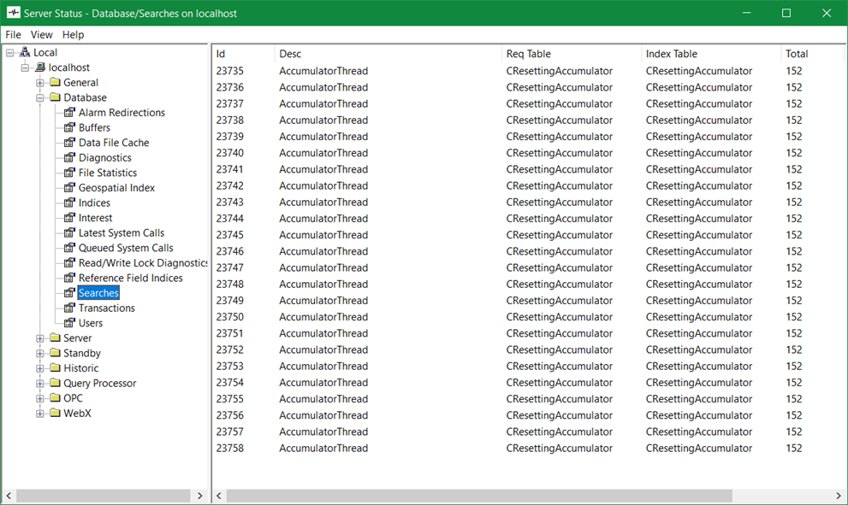The width and height of the screenshot is (848, 505).
Task: Click the Historic folder icon
Action: coord(55,368)
